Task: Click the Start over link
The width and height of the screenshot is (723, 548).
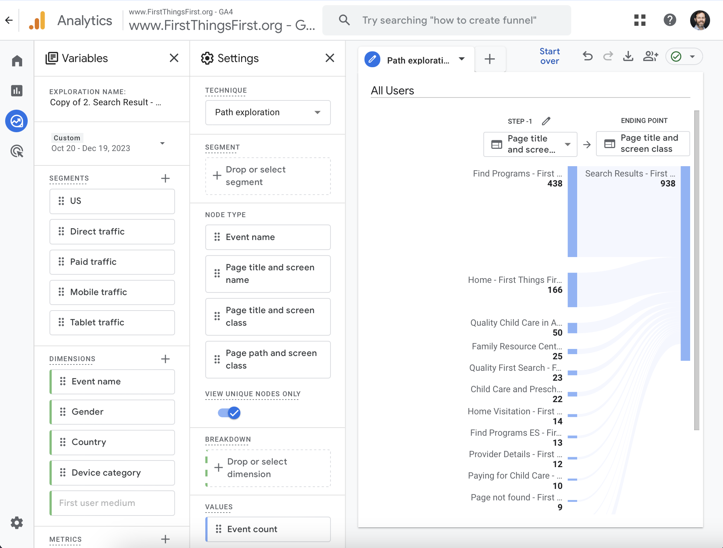Action: (x=549, y=56)
